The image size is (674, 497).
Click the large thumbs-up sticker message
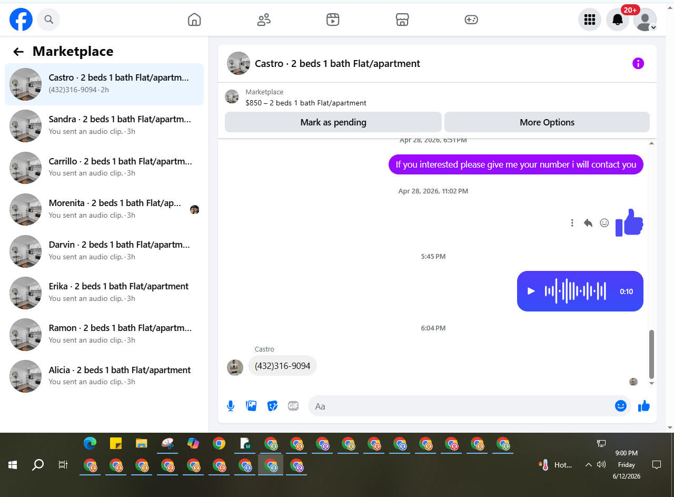(629, 222)
